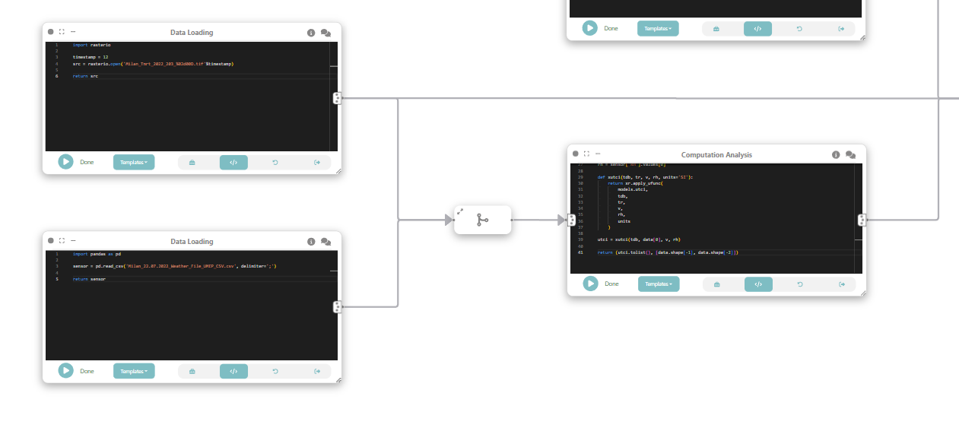959x428 pixels.
Task: Click 'Done' status in Computation Analysis node
Action: (611, 284)
